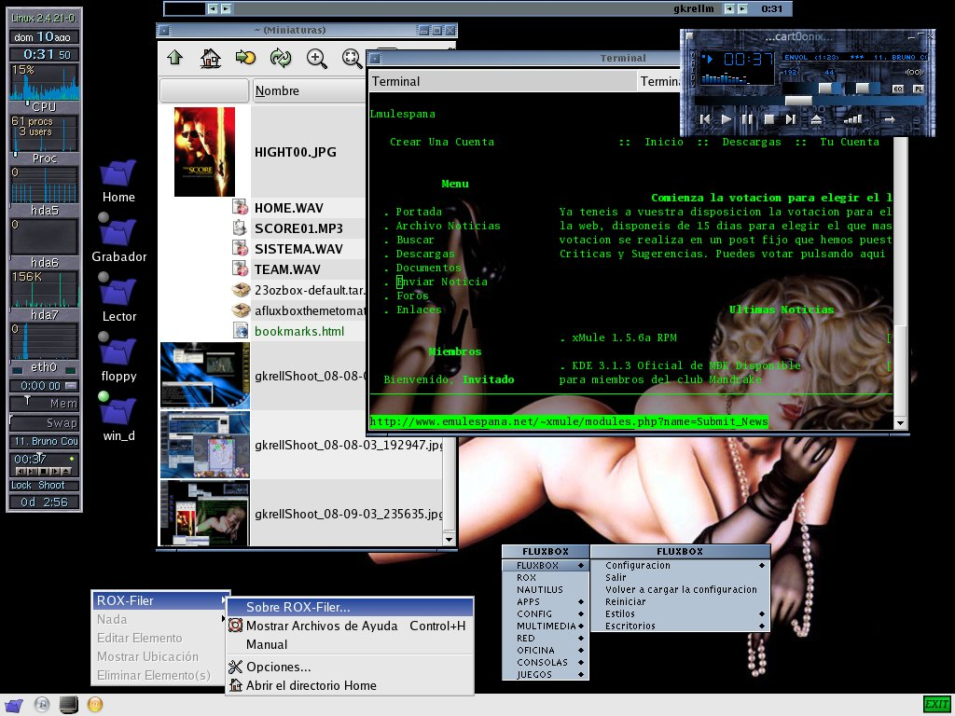The image size is (955, 716).
Task: Toggle the mount light beside floppy
Action: 104,337
